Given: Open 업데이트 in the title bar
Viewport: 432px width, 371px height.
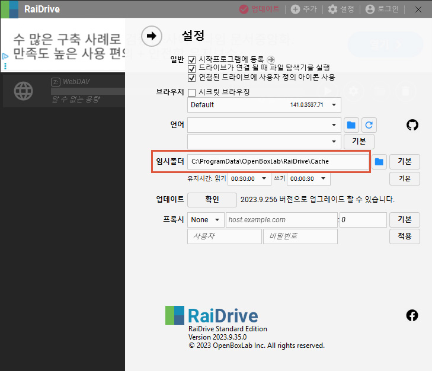Looking at the screenshot, I should (x=259, y=9).
